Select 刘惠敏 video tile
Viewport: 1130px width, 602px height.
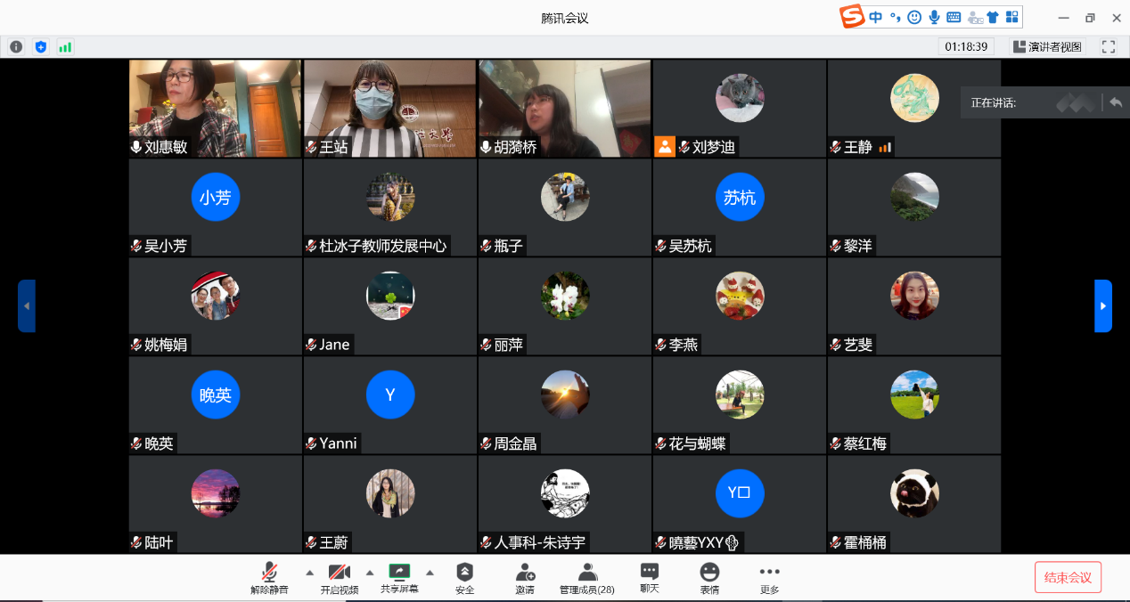pyautogui.click(x=215, y=108)
